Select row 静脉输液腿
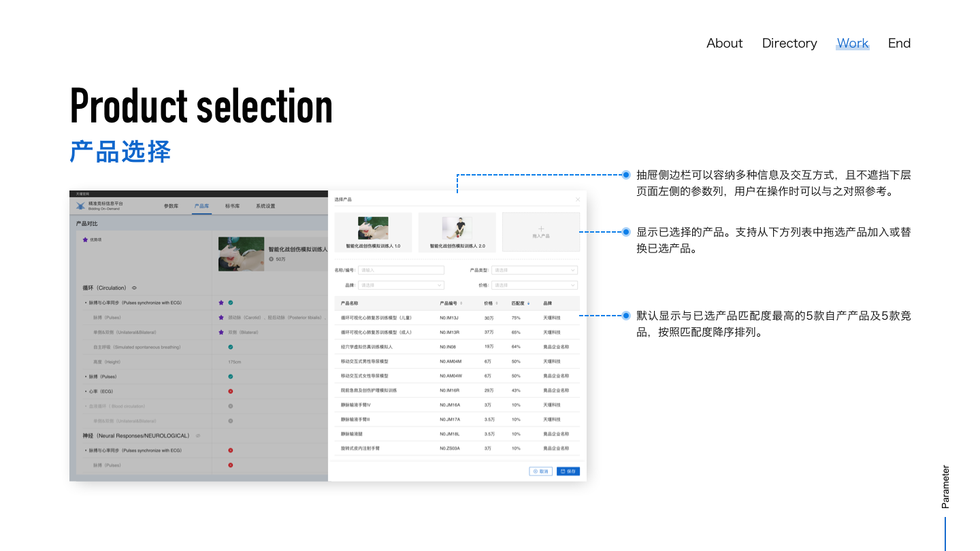This screenshot has height=551, width=980. tap(457, 434)
